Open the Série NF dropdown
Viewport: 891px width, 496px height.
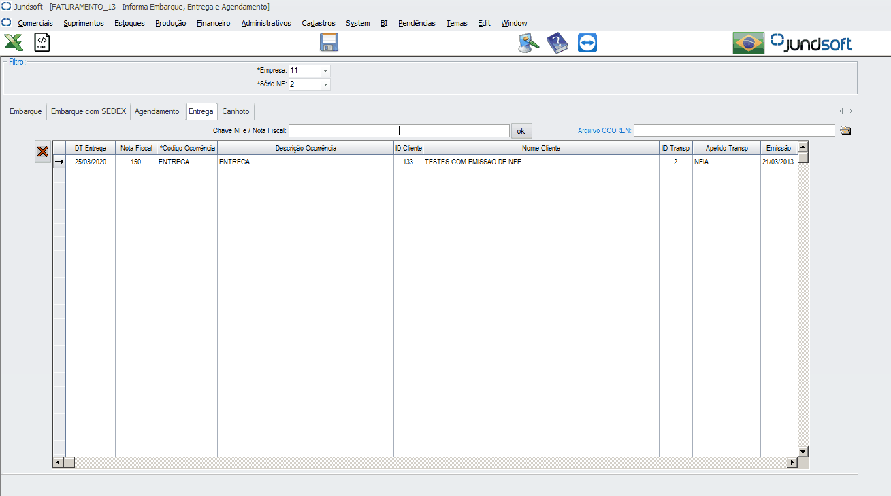pyautogui.click(x=325, y=84)
